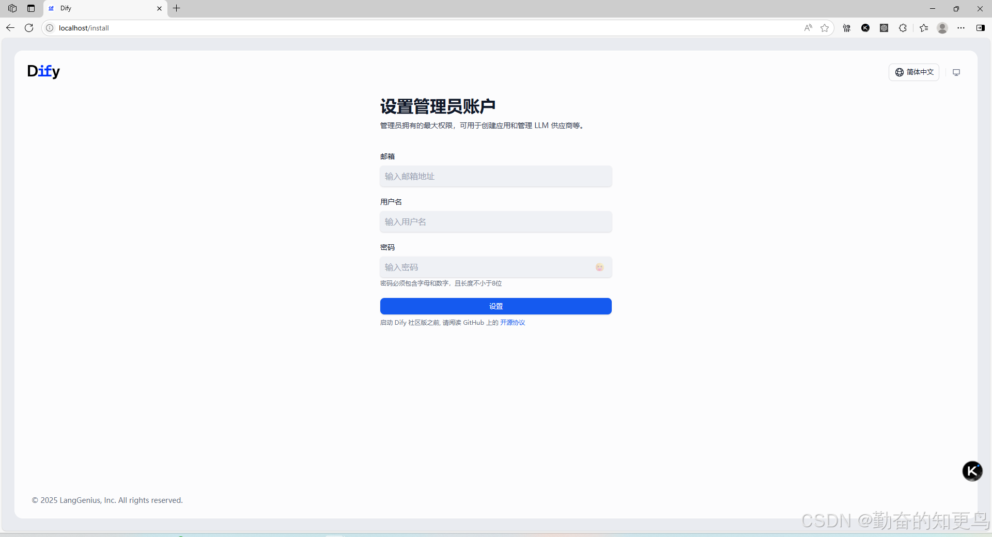The width and height of the screenshot is (992, 537).
Task: Click the 邮箱 field label
Action: (x=388, y=156)
